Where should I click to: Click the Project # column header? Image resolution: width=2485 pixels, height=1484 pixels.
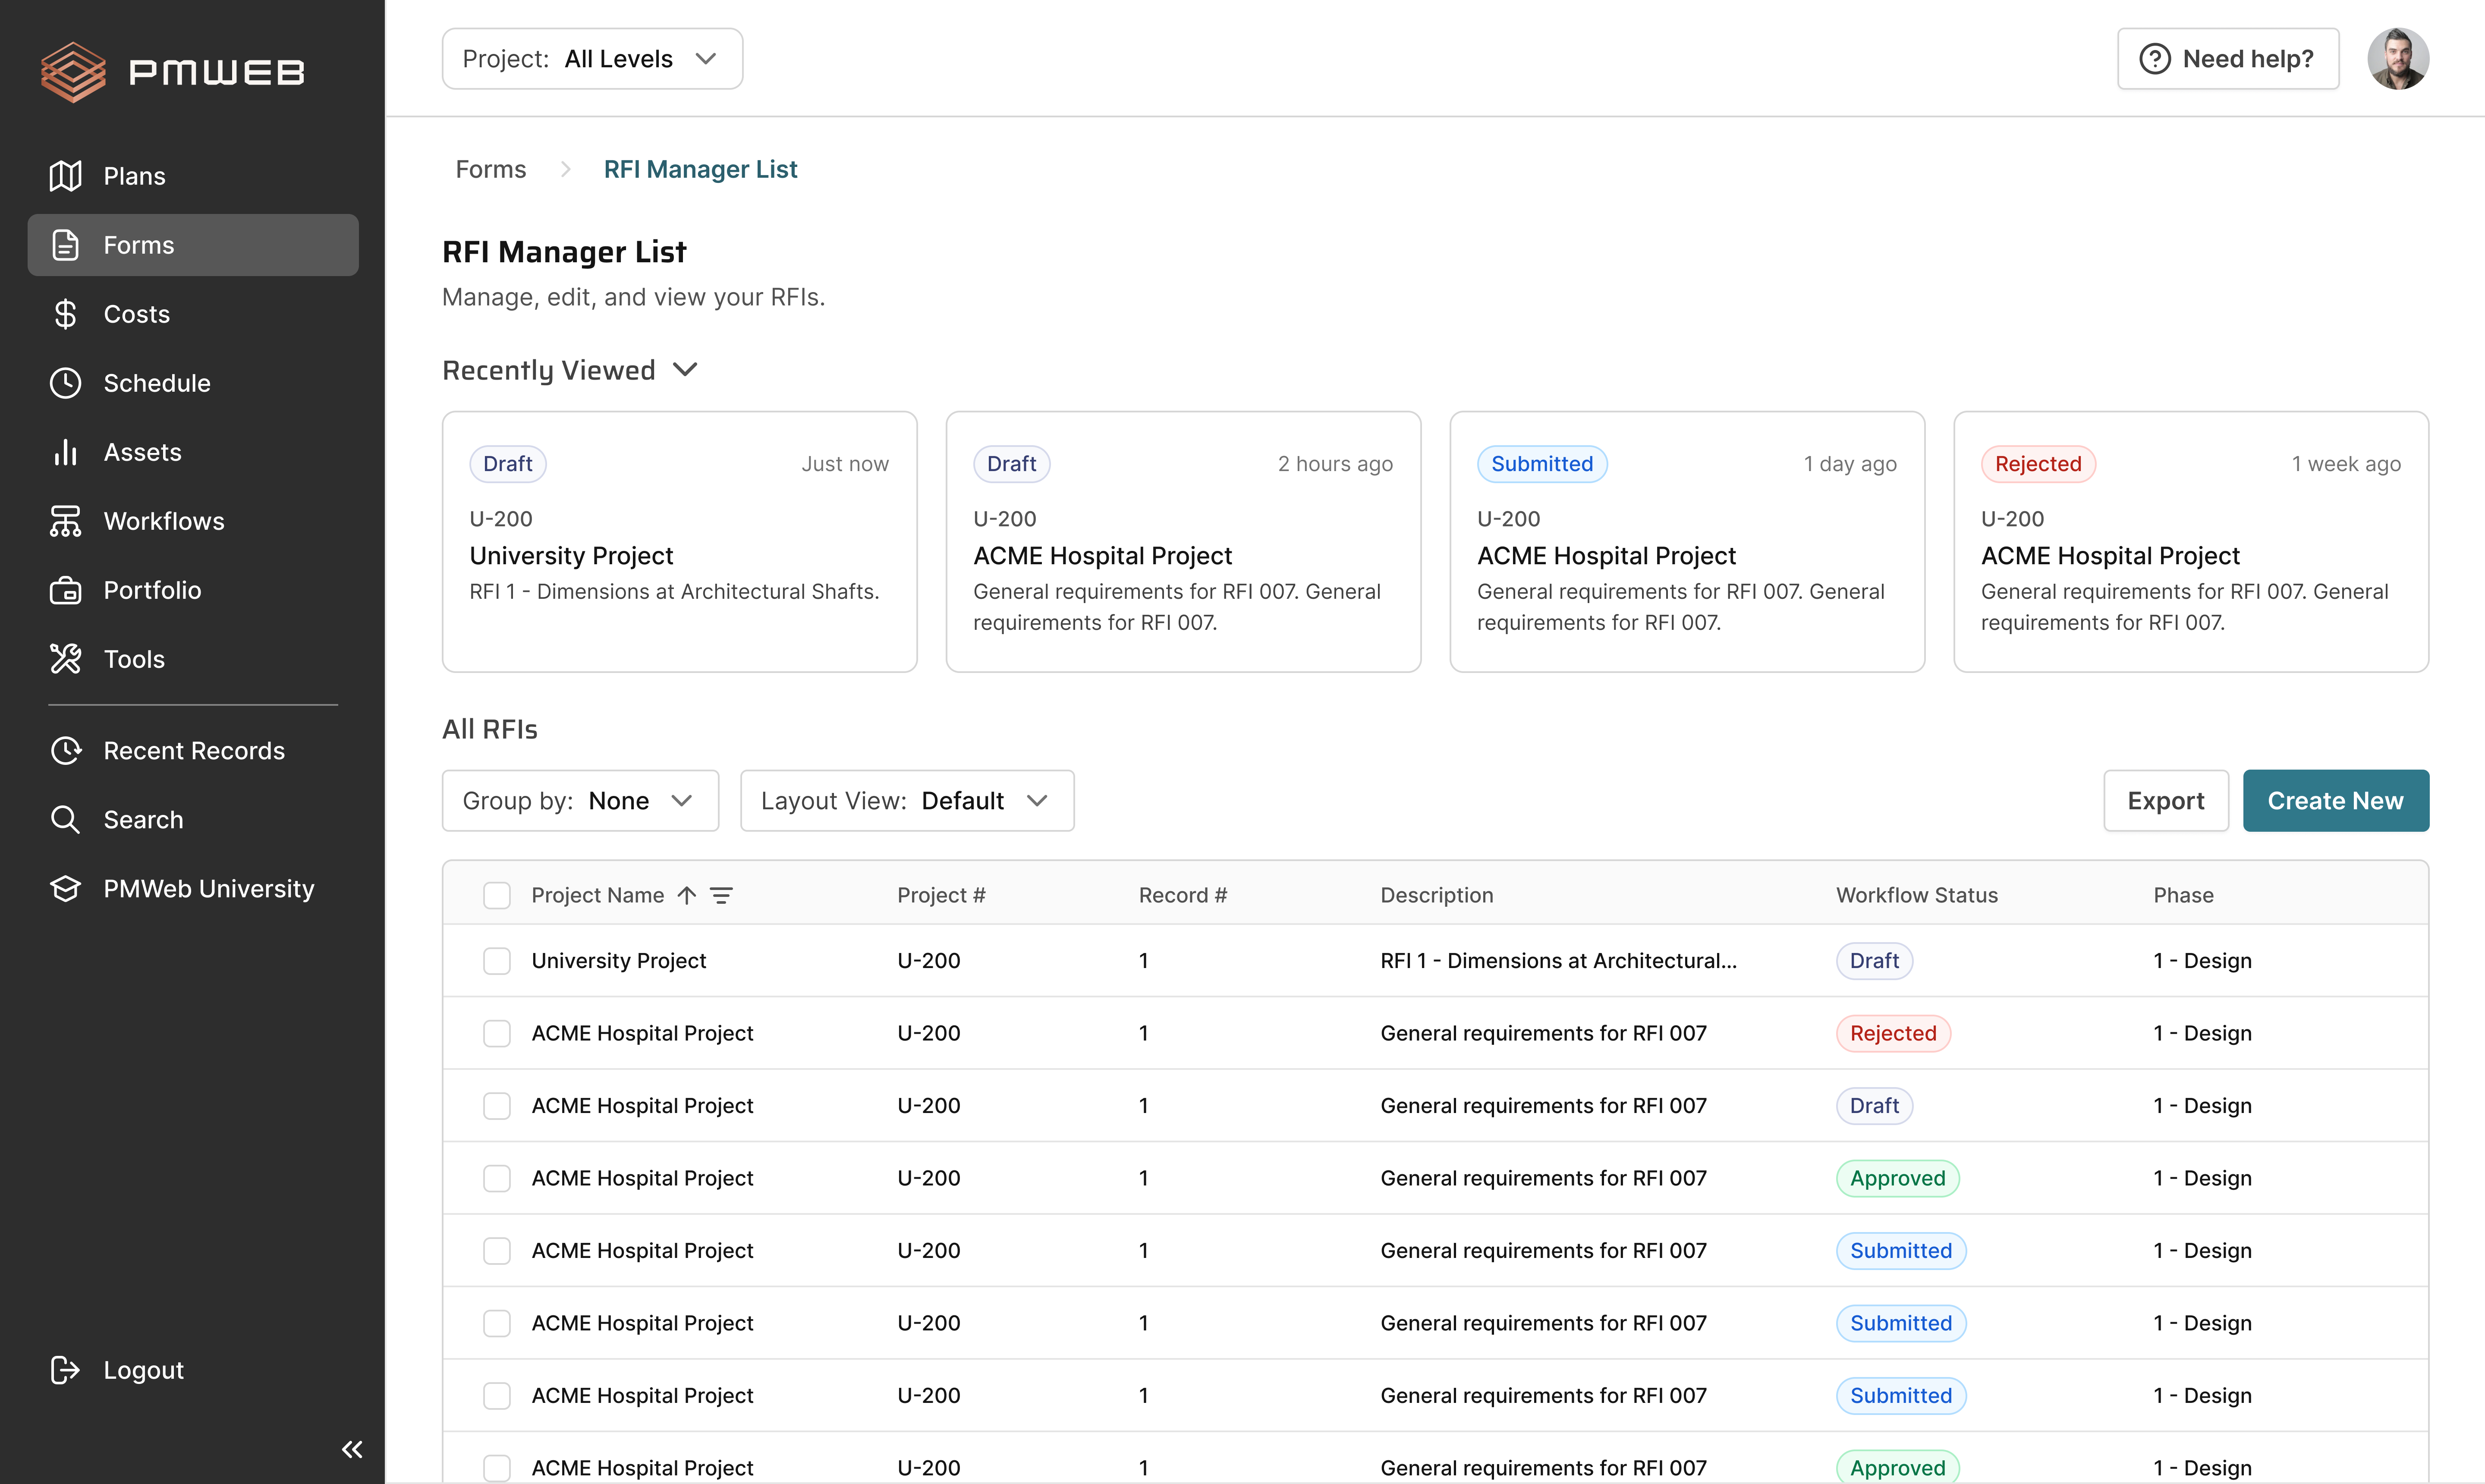[941, 895]
